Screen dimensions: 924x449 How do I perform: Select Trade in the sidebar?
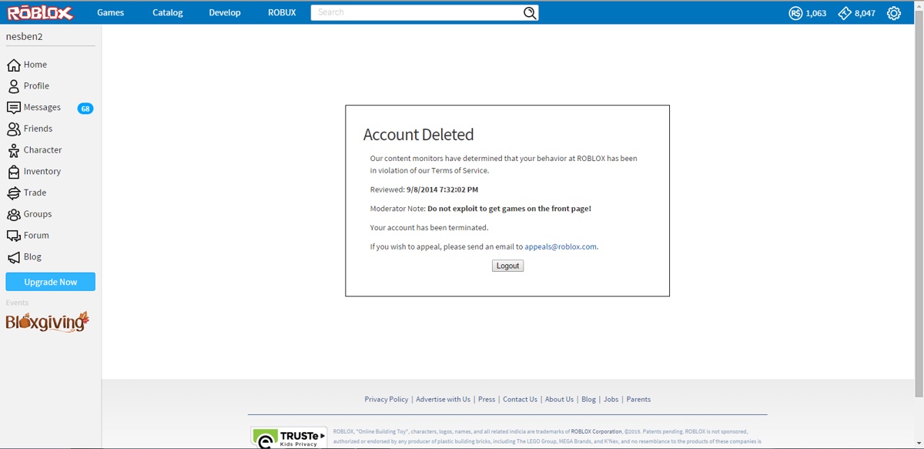click(x=35, y=193)
